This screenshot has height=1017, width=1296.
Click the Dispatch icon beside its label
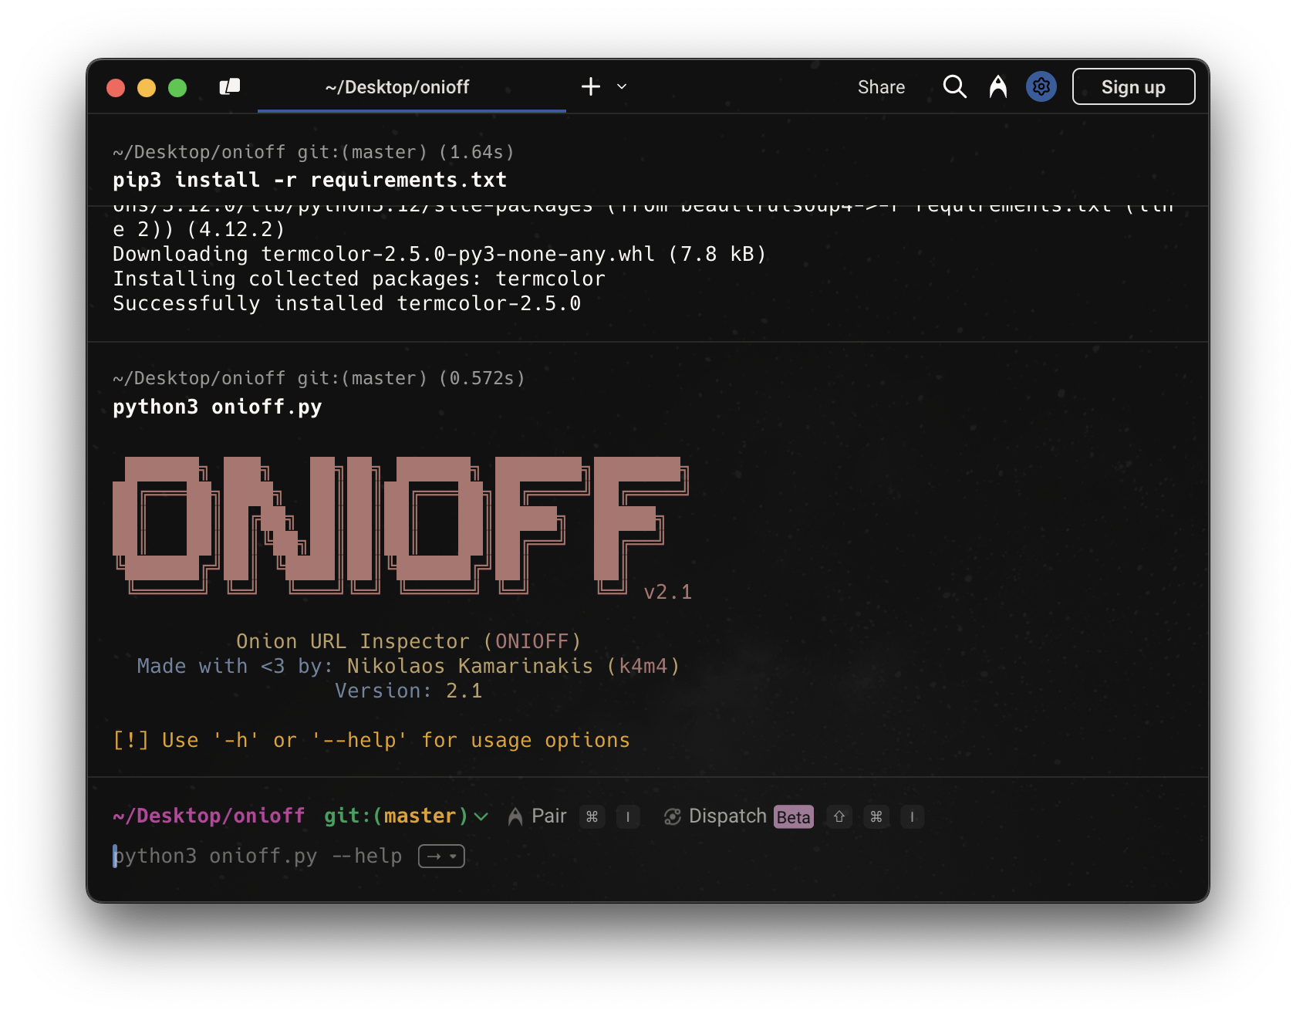pos(672,816)
